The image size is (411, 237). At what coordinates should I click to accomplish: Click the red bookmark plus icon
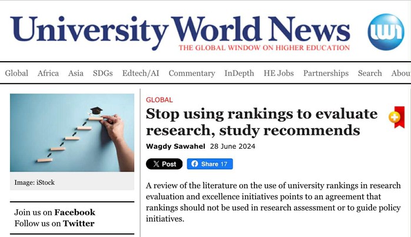(x=397, y=118)
